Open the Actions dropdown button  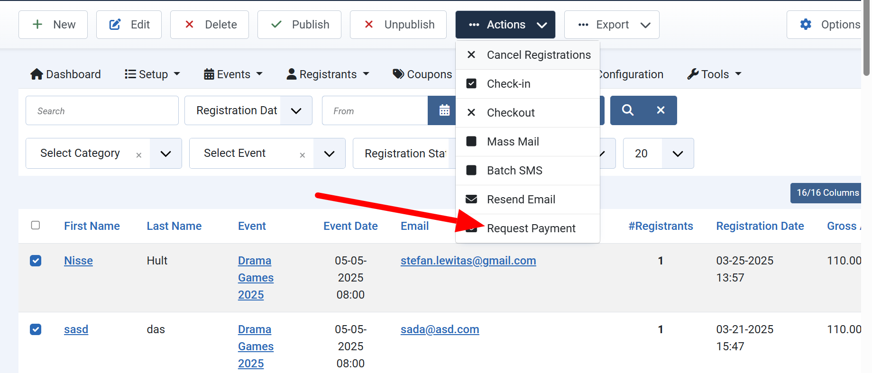pos(505,25)
